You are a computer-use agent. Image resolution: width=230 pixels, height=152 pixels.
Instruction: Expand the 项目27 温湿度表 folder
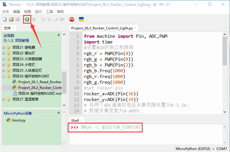click(3, 99)
